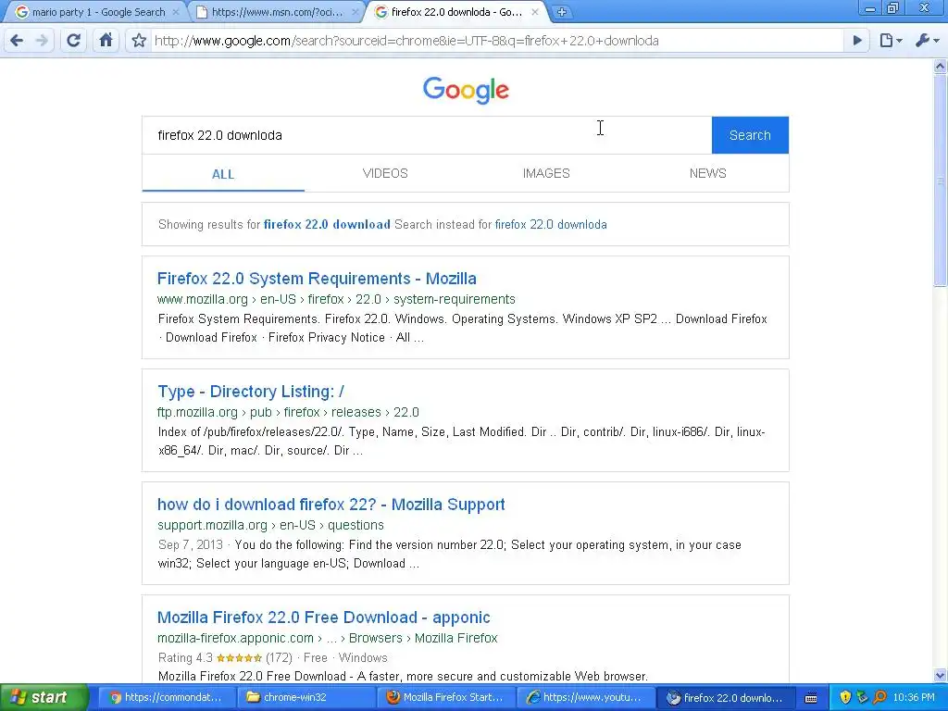This screenshot has width=948, height=711.
Task: Open how do i download firefox 22 result
Action: [331, 505]
